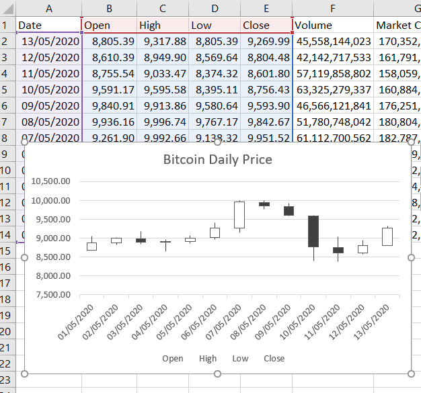Click the Low legend entry
This screenshot has width=421, height=393.
240,358
